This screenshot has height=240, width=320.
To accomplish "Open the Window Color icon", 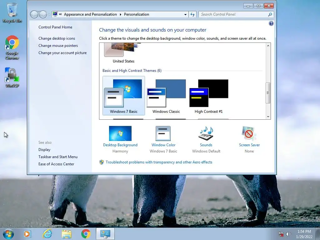I will click(x=163, y=133).
